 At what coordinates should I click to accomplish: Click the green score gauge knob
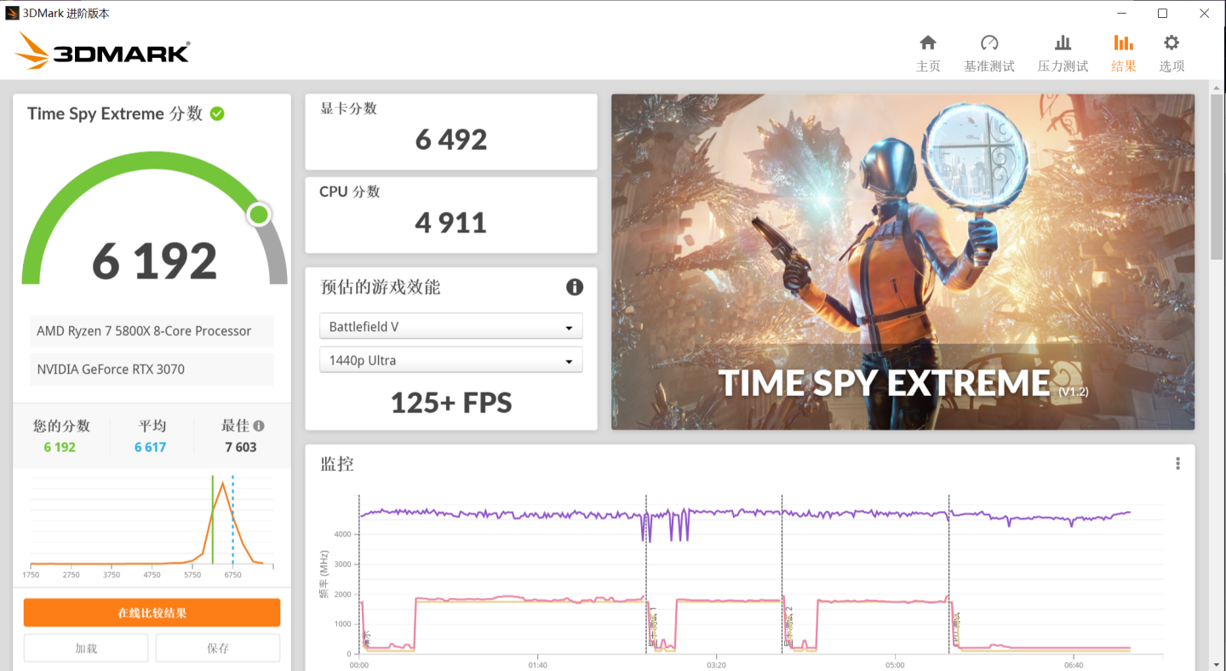pos(259,215)
